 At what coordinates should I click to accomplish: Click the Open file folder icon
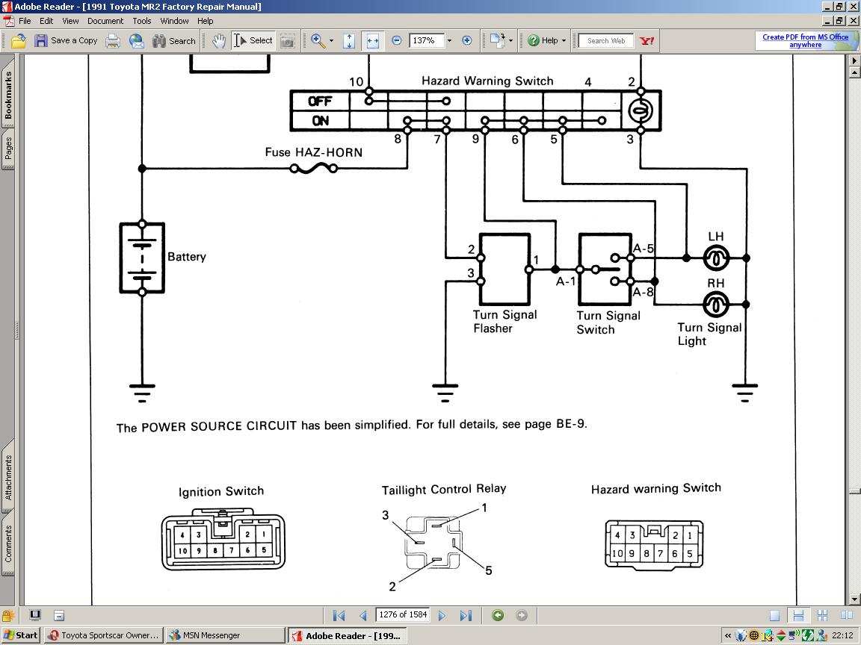tap(18, 41)
